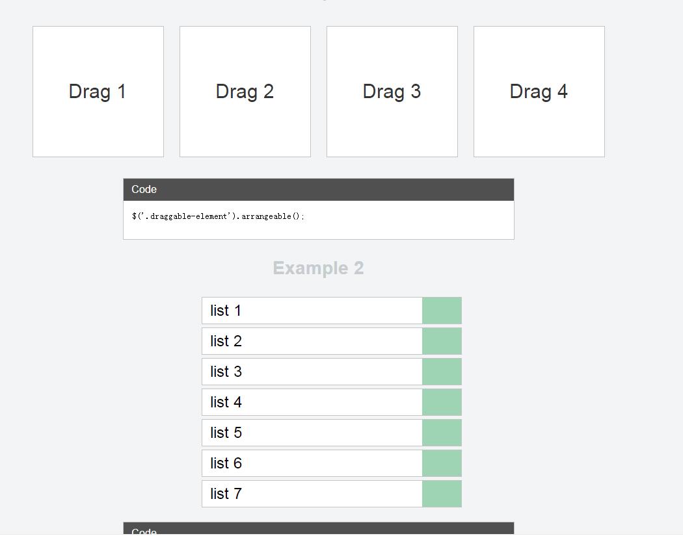
Task: Click the green handle of list 5
Action: [x=442, y=433]
